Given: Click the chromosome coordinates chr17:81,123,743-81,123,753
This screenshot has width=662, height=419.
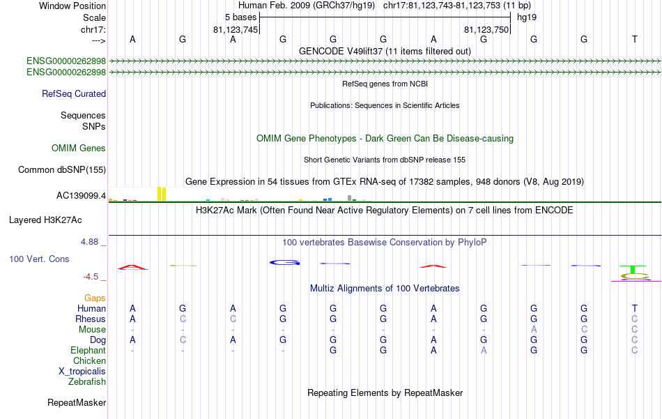Looking at the screenshot, I should point(442,6).
